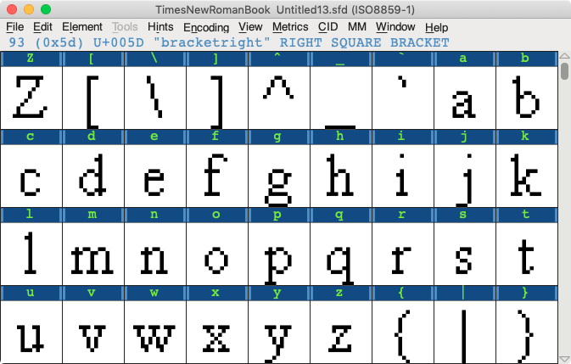Select the lowercase x glyph
This screenshot has width=571, height=364.
[217, 332]
